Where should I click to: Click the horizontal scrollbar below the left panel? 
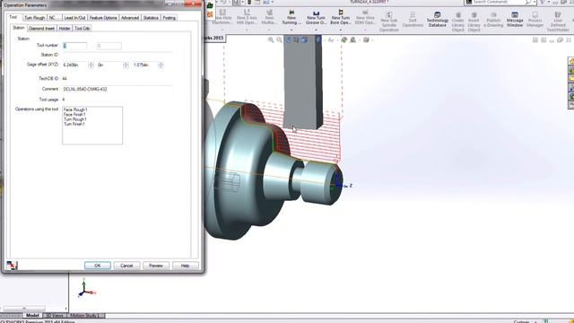(35, 309)
